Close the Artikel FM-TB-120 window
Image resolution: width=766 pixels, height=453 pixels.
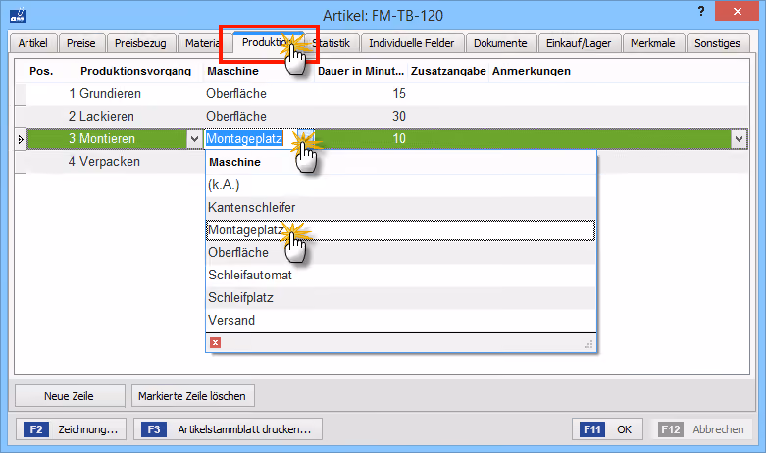coord(737,11)
